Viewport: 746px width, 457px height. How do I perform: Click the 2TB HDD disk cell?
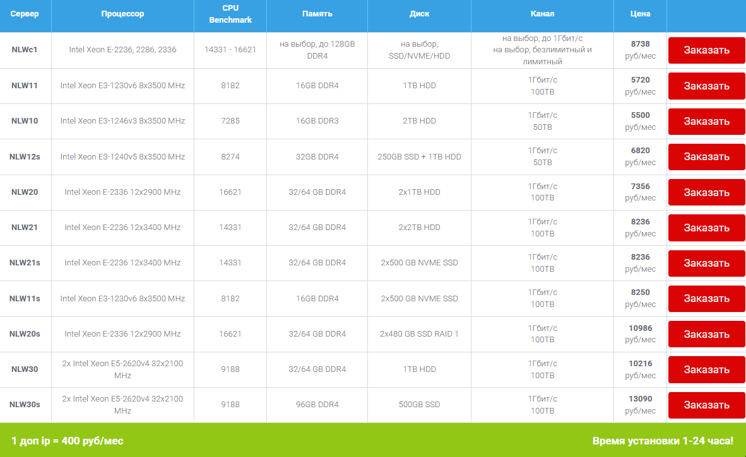coord(419,120)
